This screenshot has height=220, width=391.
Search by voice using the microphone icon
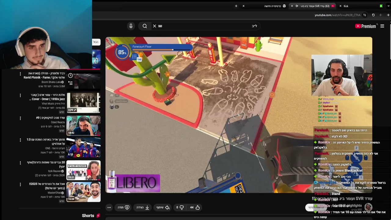pos(131,26)
